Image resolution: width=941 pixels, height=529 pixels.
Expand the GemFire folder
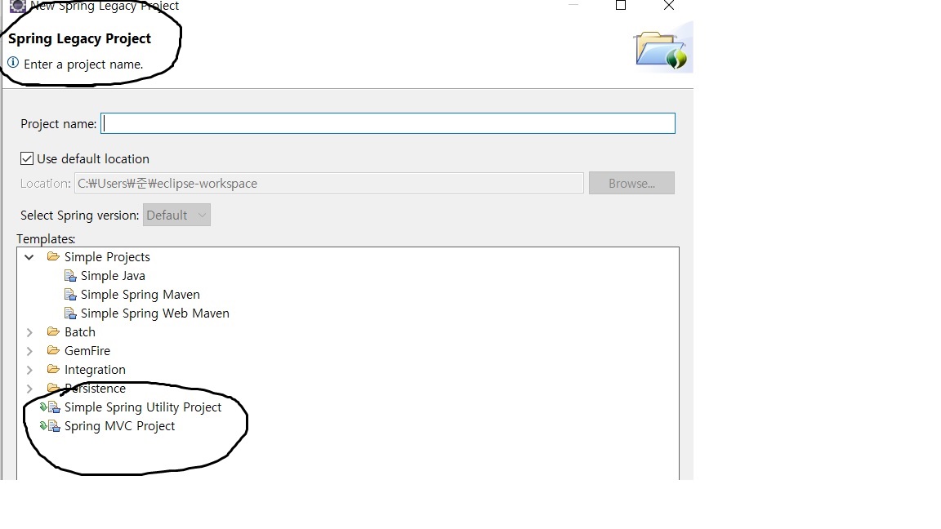[x=29, y=351]
